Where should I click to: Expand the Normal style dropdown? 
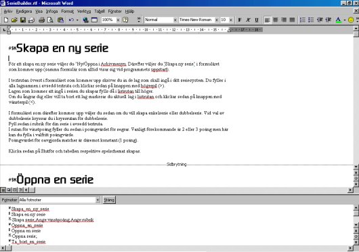(x=175, y=20)
